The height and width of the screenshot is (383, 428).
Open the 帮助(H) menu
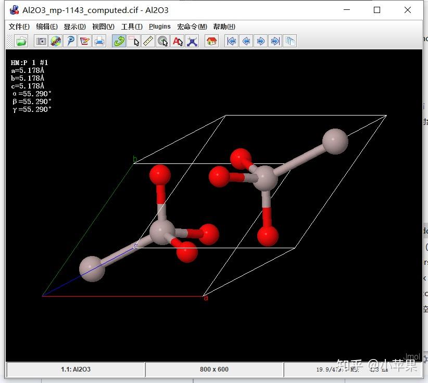point(224,27)
